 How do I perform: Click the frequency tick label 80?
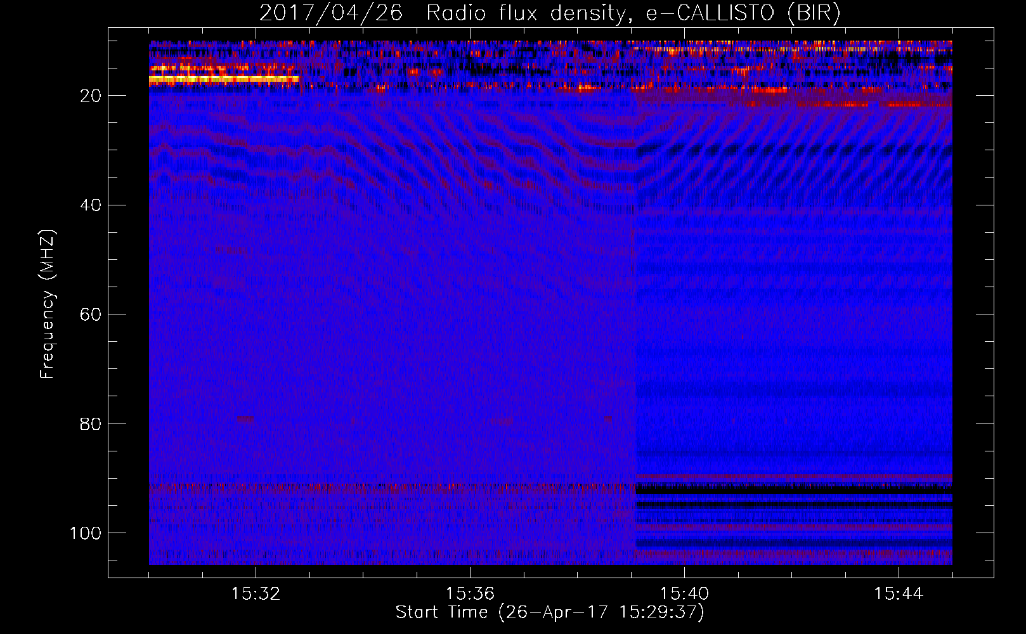(x=91, y=424)
